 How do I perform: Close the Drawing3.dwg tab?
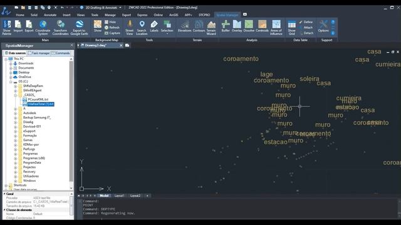(x=121, y=46)
